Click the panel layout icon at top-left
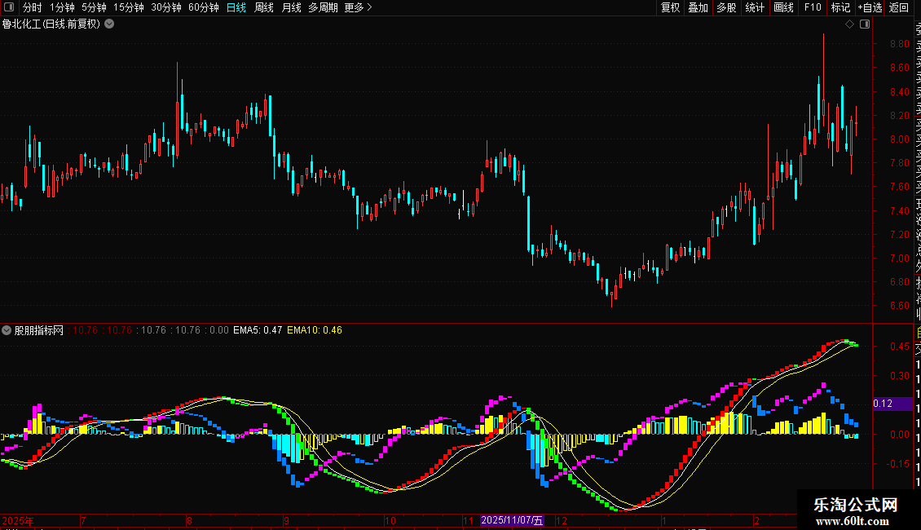 [9, 7]
